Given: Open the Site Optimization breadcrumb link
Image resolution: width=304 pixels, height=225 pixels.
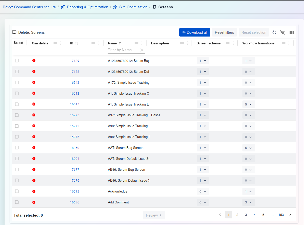Looking at the screenshot, I should (133, 7).
